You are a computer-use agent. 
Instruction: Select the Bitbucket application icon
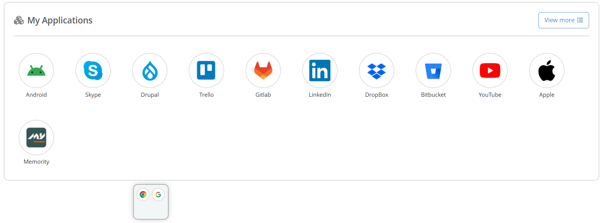[433, 71]
